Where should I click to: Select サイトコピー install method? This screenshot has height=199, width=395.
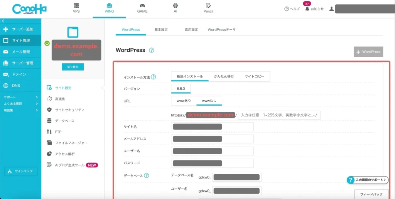tap(255, 77)
